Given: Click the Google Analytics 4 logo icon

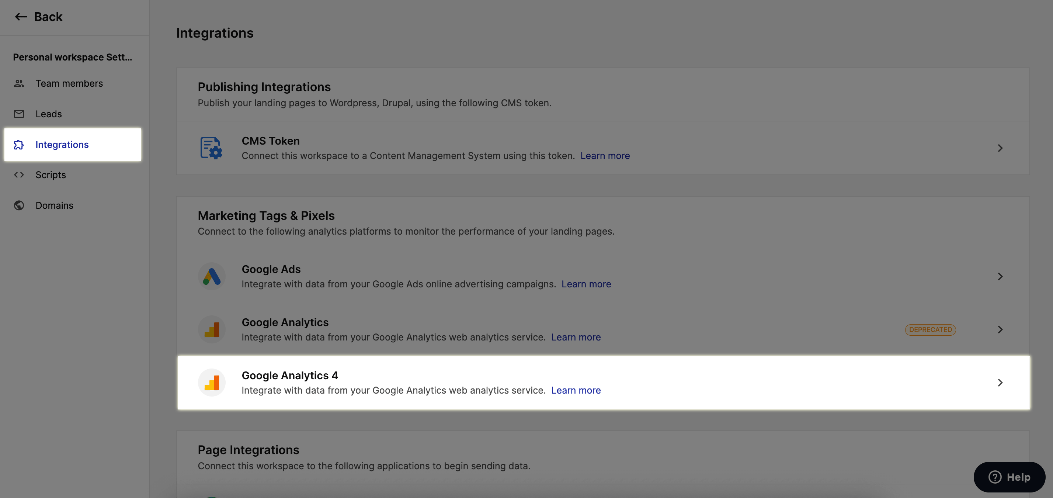Looking at the screenshot, I should click(212, 383).
